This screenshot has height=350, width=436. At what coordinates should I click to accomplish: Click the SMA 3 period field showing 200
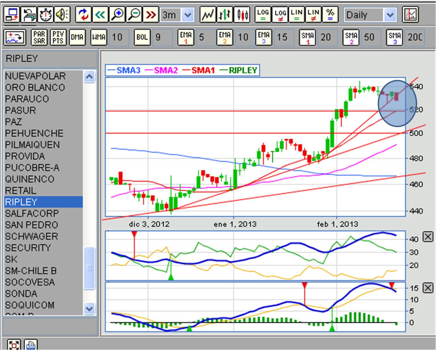(x=414, y=37)
